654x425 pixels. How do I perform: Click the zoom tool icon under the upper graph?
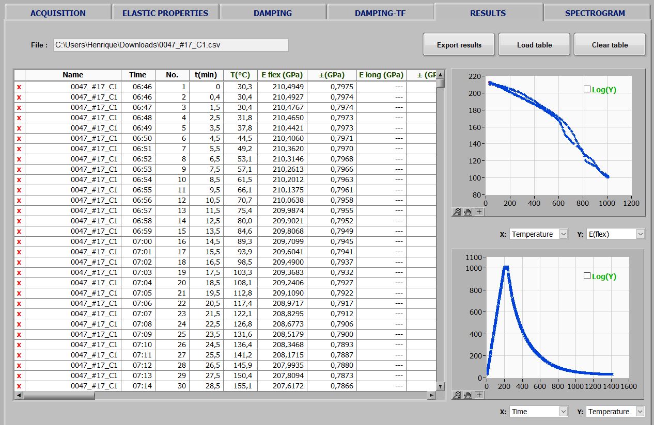(457, 212)
